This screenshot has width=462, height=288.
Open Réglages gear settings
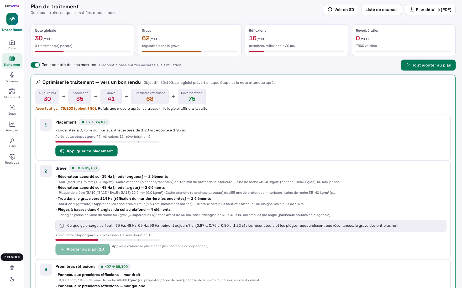12,159
